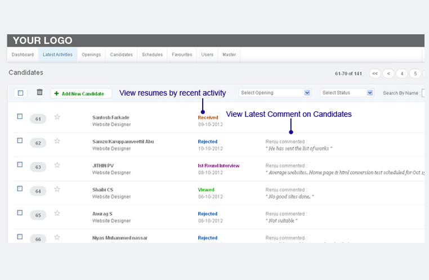
Task: Go to previous page with < arrow
Action: click(388, 74)
